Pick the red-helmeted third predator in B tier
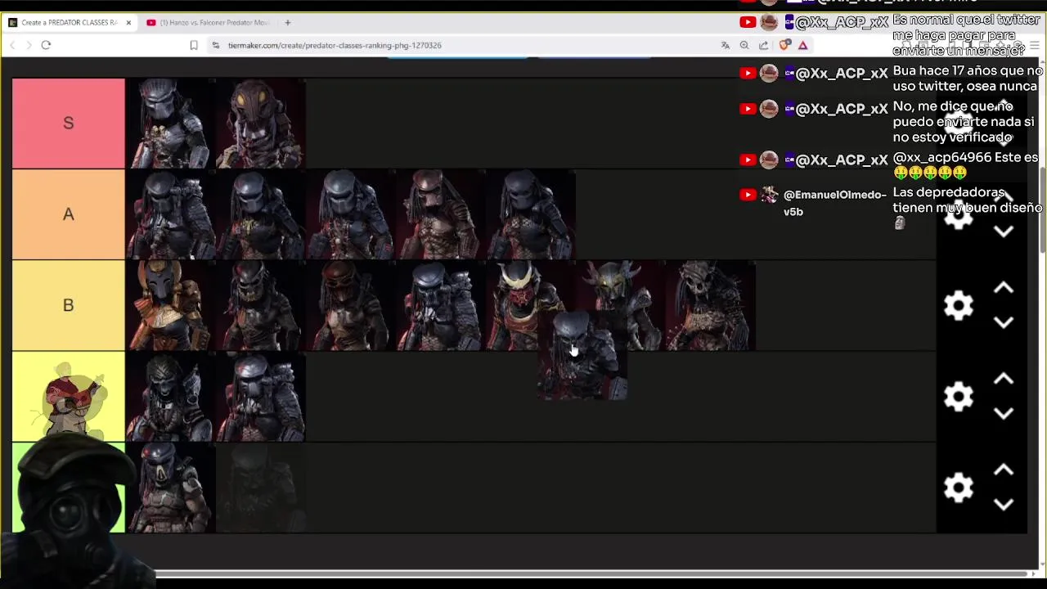1047x589 pixels. (351, 305)
